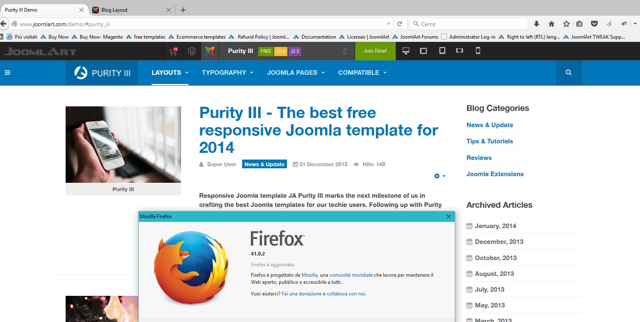Viewport: 640px width, 322px height.
Task: Expand the Purity III template selector
Action: (x=345, y=51)
